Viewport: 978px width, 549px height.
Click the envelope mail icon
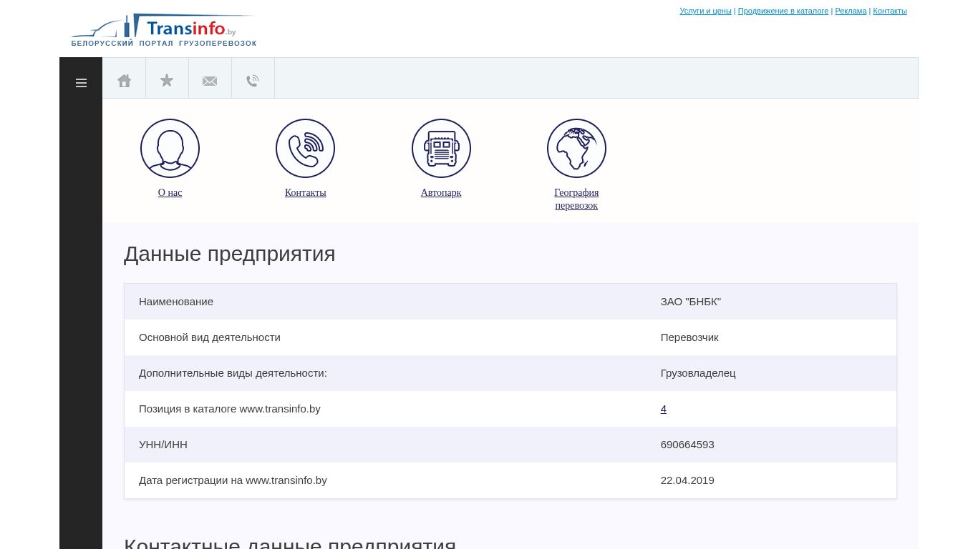pos(210,81)
